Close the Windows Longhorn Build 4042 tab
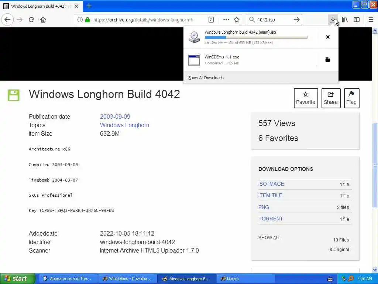Viewport: 378px width, 284px height. tap(76, 6)
